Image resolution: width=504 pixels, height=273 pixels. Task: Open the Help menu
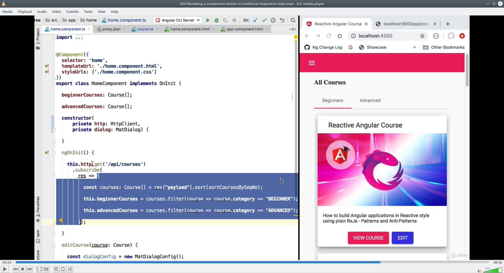(114, 12)
